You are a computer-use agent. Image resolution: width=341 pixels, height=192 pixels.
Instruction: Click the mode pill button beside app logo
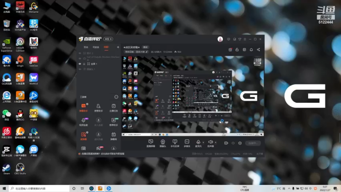point(108,39)
